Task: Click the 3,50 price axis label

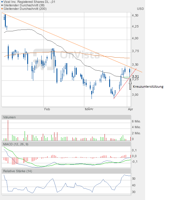Action: point(135,65)
